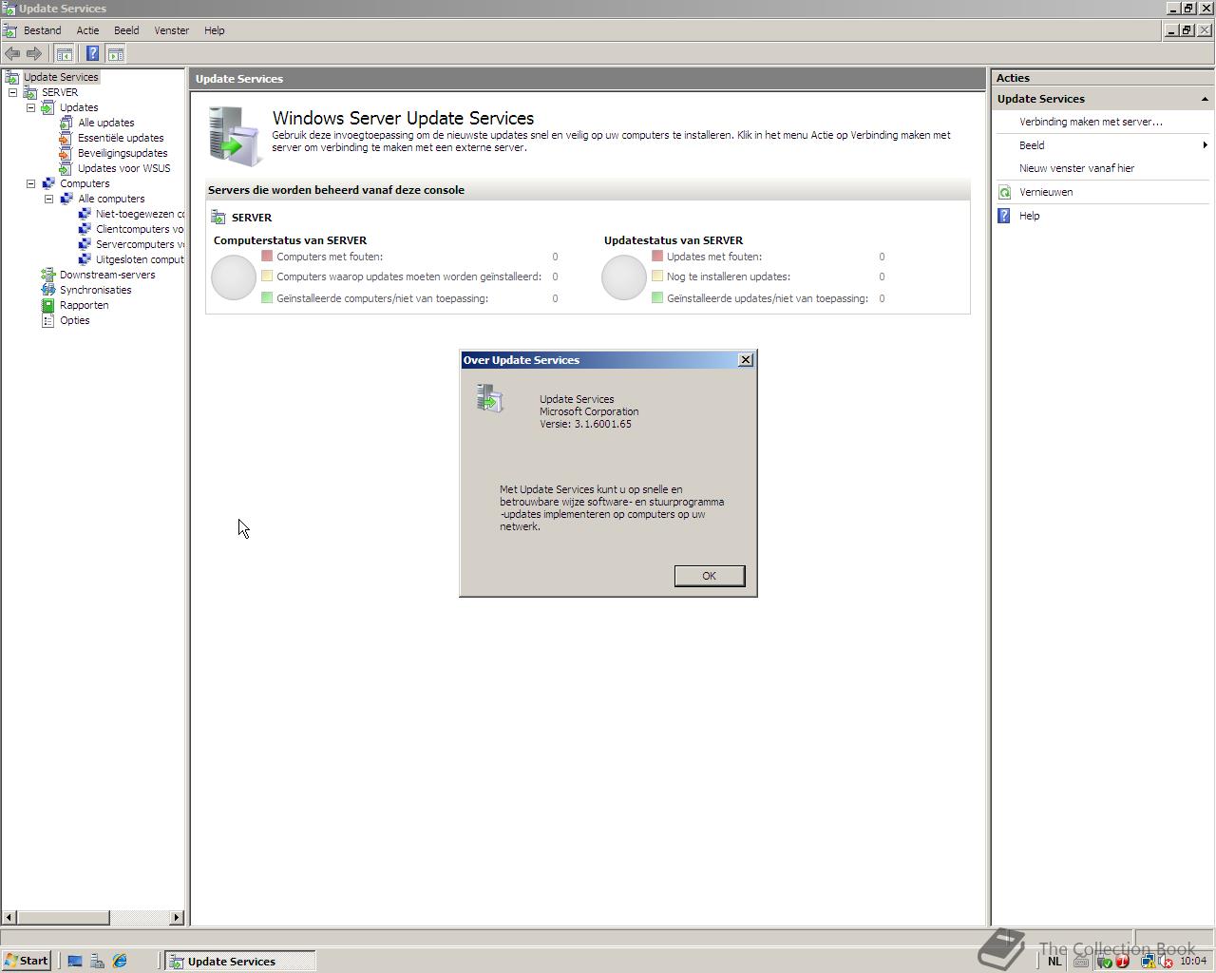Viewport: 1216px width, 973px height.
Task: Click the Server Manager quick launch icon
Action: (x=97, y=962)
